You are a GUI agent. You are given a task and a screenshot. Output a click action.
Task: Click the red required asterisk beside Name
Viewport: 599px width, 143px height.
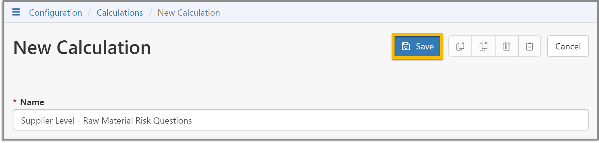[x=15, y=101]
